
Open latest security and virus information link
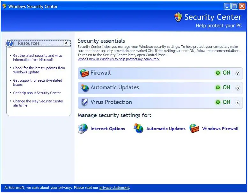click(38, 58)
